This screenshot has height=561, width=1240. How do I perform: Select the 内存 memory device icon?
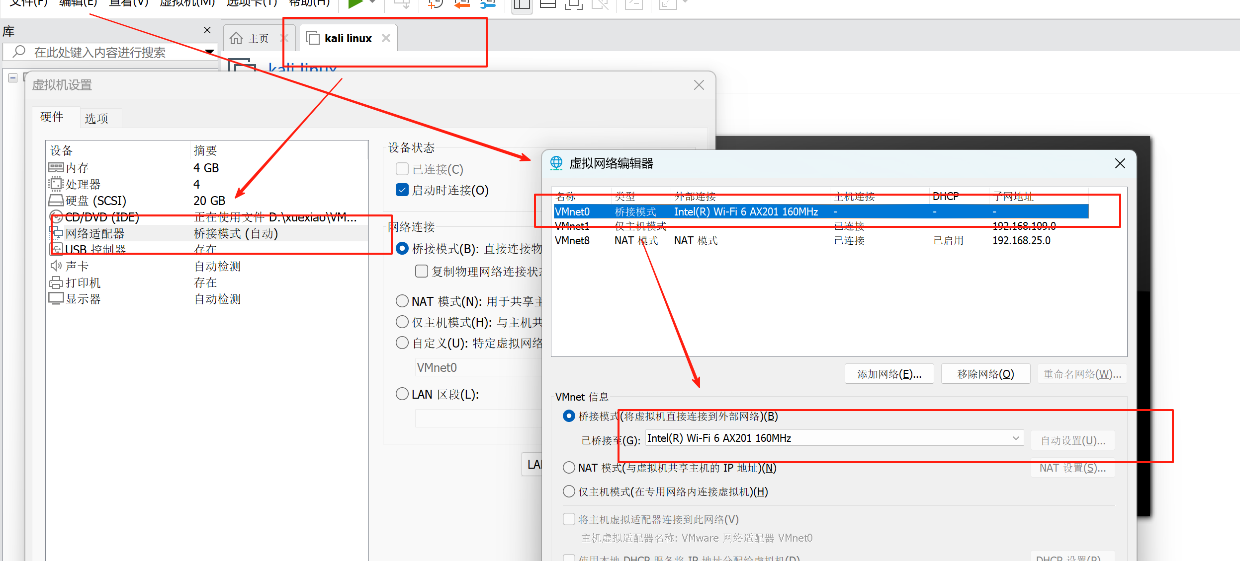56,167
